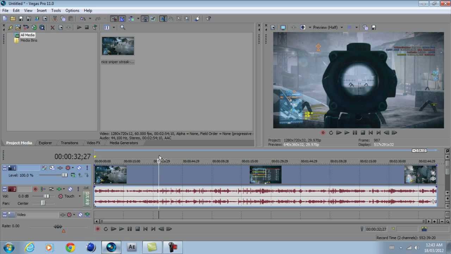The width and height of the screenshot is (451, 254).
Task: Create a new project via toolbar icon
Action: pyautogui.click(x=5, y=19)
